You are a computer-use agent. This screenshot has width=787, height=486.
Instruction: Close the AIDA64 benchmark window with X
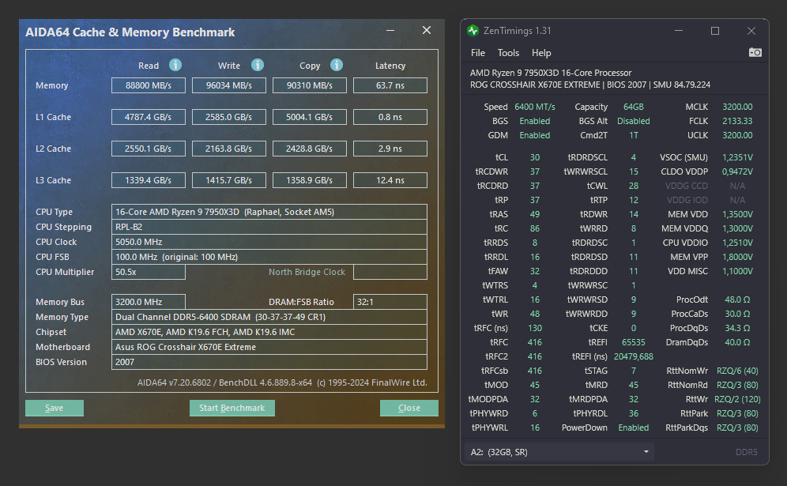click(x=427, y=30)
